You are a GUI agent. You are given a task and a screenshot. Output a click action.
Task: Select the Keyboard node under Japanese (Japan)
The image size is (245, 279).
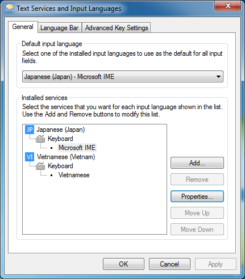60,139
